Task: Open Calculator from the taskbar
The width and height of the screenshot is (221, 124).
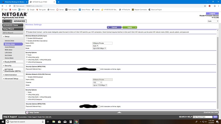Action: tap(70, 122)
